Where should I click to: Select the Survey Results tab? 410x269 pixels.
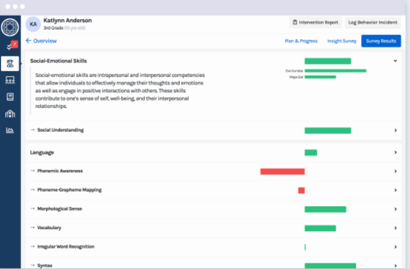(x=381, y=41)
